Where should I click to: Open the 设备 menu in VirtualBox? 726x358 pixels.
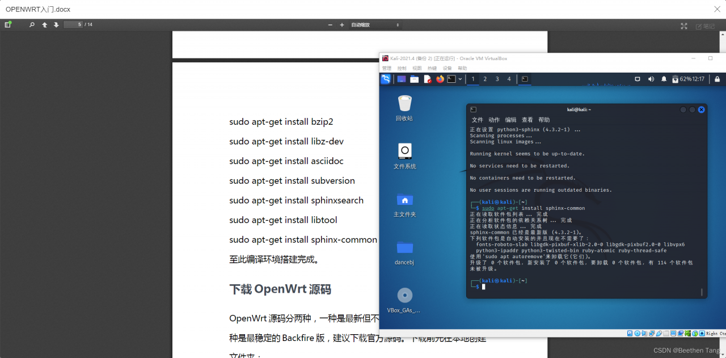(448, 68)
